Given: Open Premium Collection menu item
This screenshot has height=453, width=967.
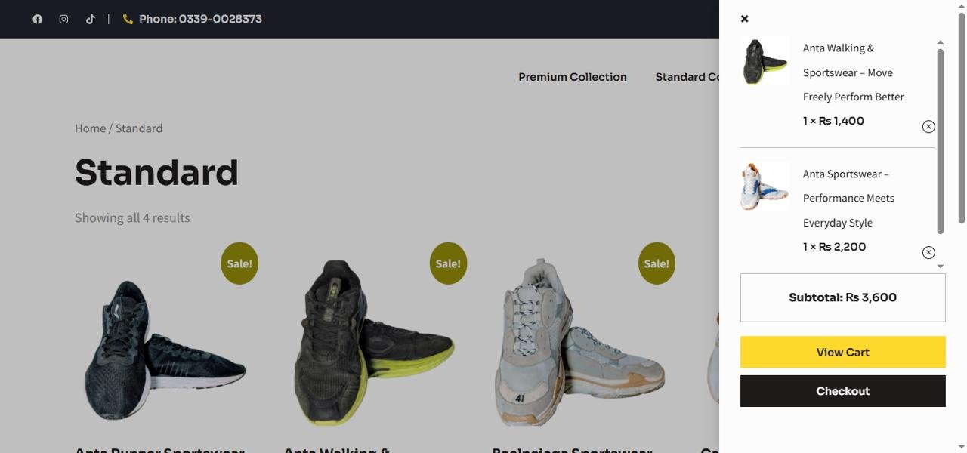Looking at the screenshot, I should click(573, 77).
